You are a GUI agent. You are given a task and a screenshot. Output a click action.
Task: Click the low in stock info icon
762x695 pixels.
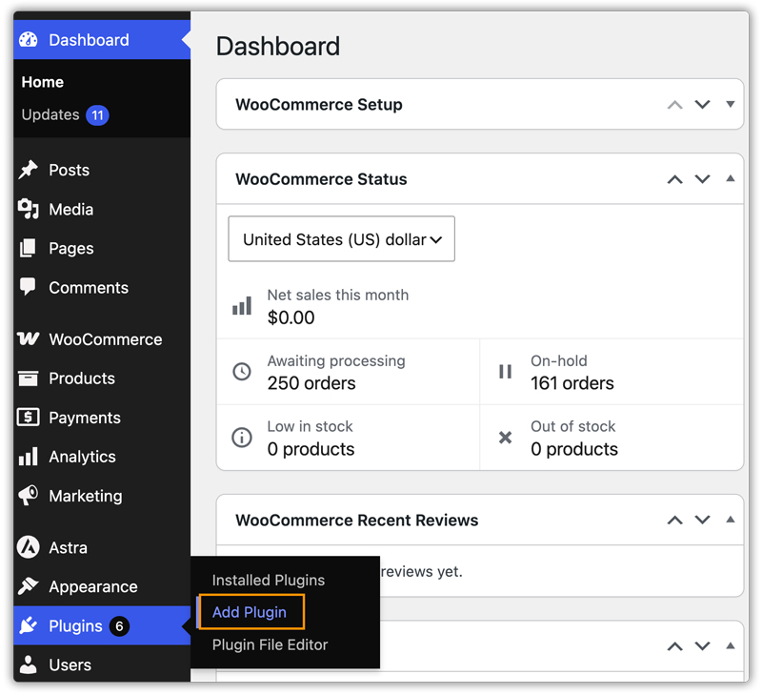(x=242, y=438)
